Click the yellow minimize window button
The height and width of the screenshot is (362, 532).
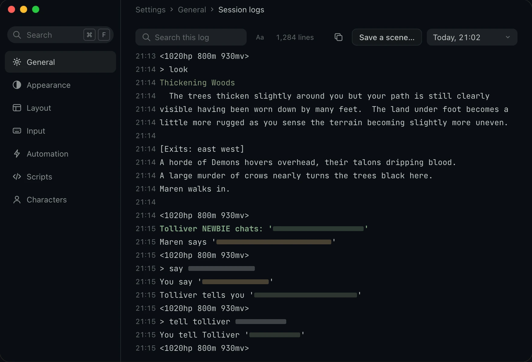24,9
